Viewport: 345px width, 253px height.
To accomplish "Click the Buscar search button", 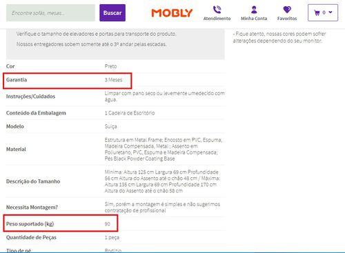I will tap(112, 13).
